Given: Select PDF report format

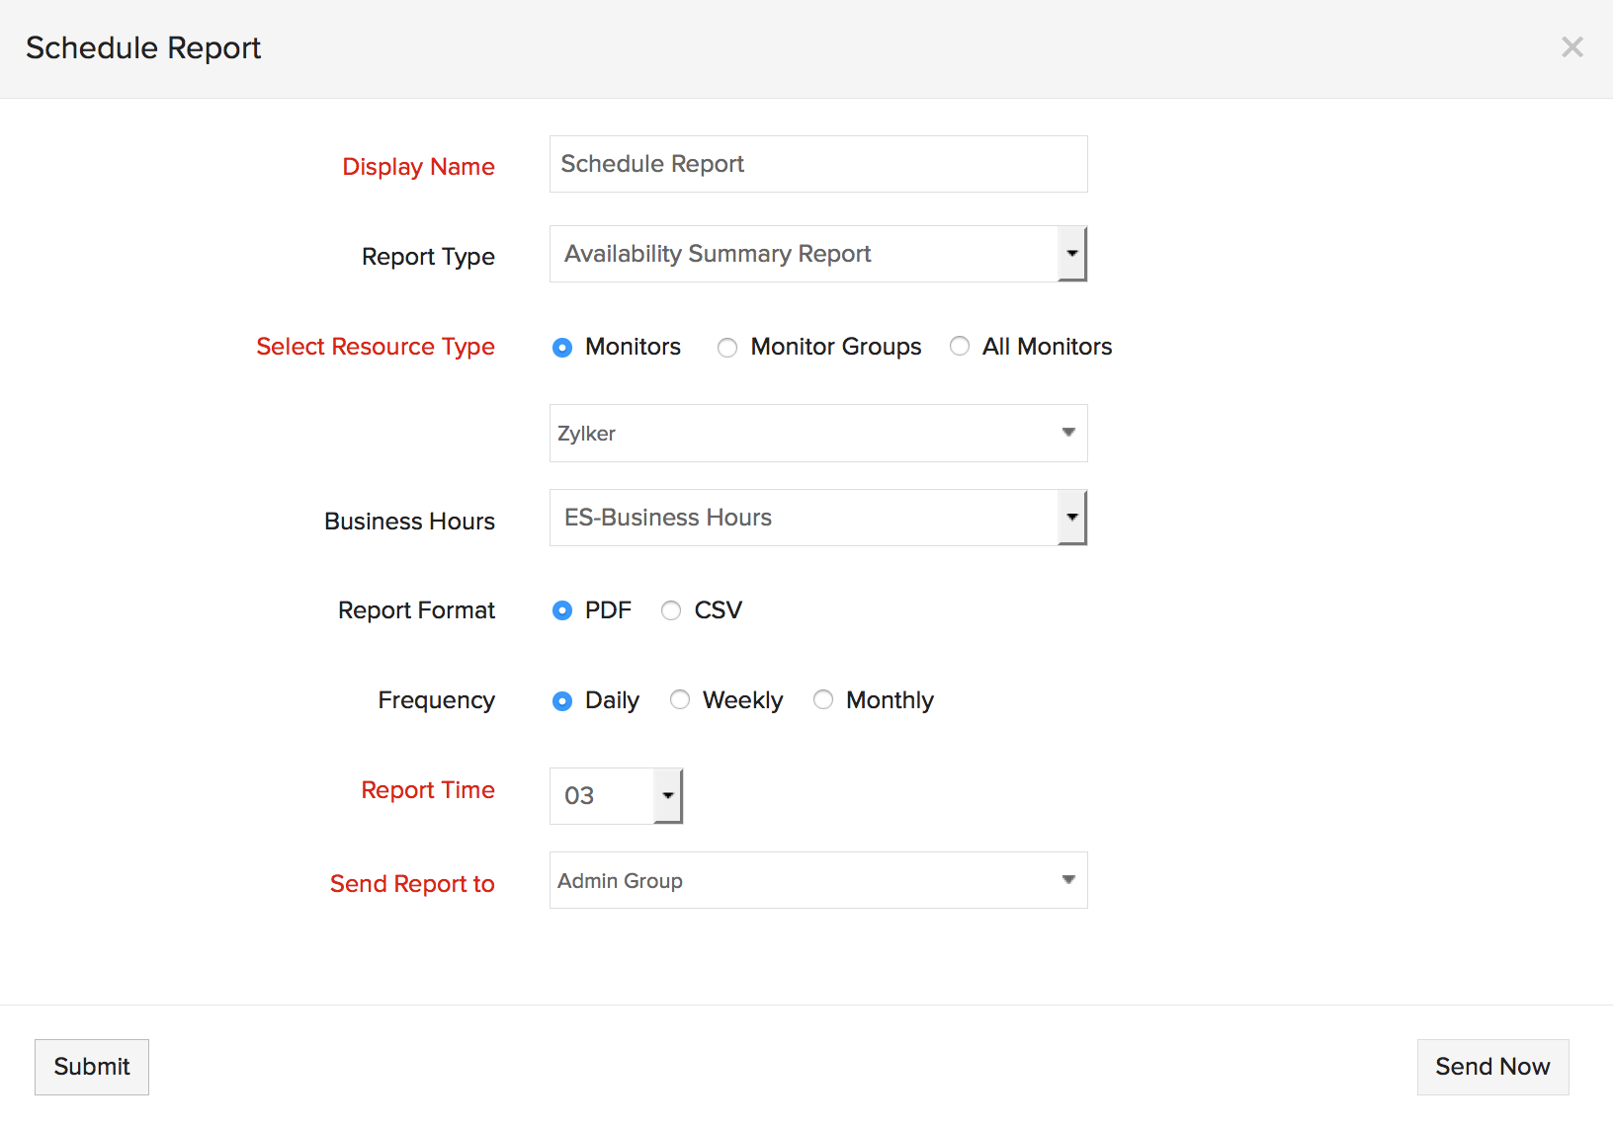Looking at the screenshot, I should click(562, 610).
